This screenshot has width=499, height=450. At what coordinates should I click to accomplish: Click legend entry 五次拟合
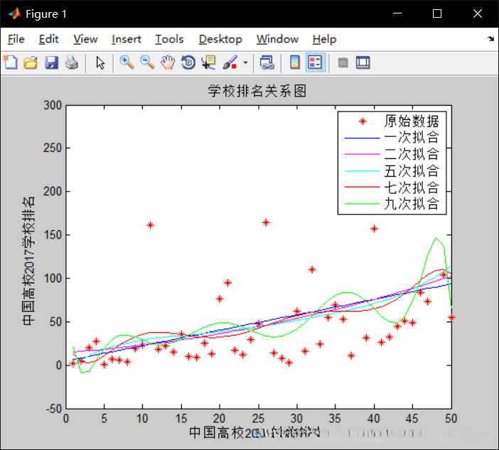(412, 170)
